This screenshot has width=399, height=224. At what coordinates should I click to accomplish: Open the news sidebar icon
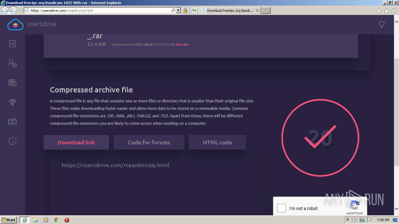coord(12,83)
